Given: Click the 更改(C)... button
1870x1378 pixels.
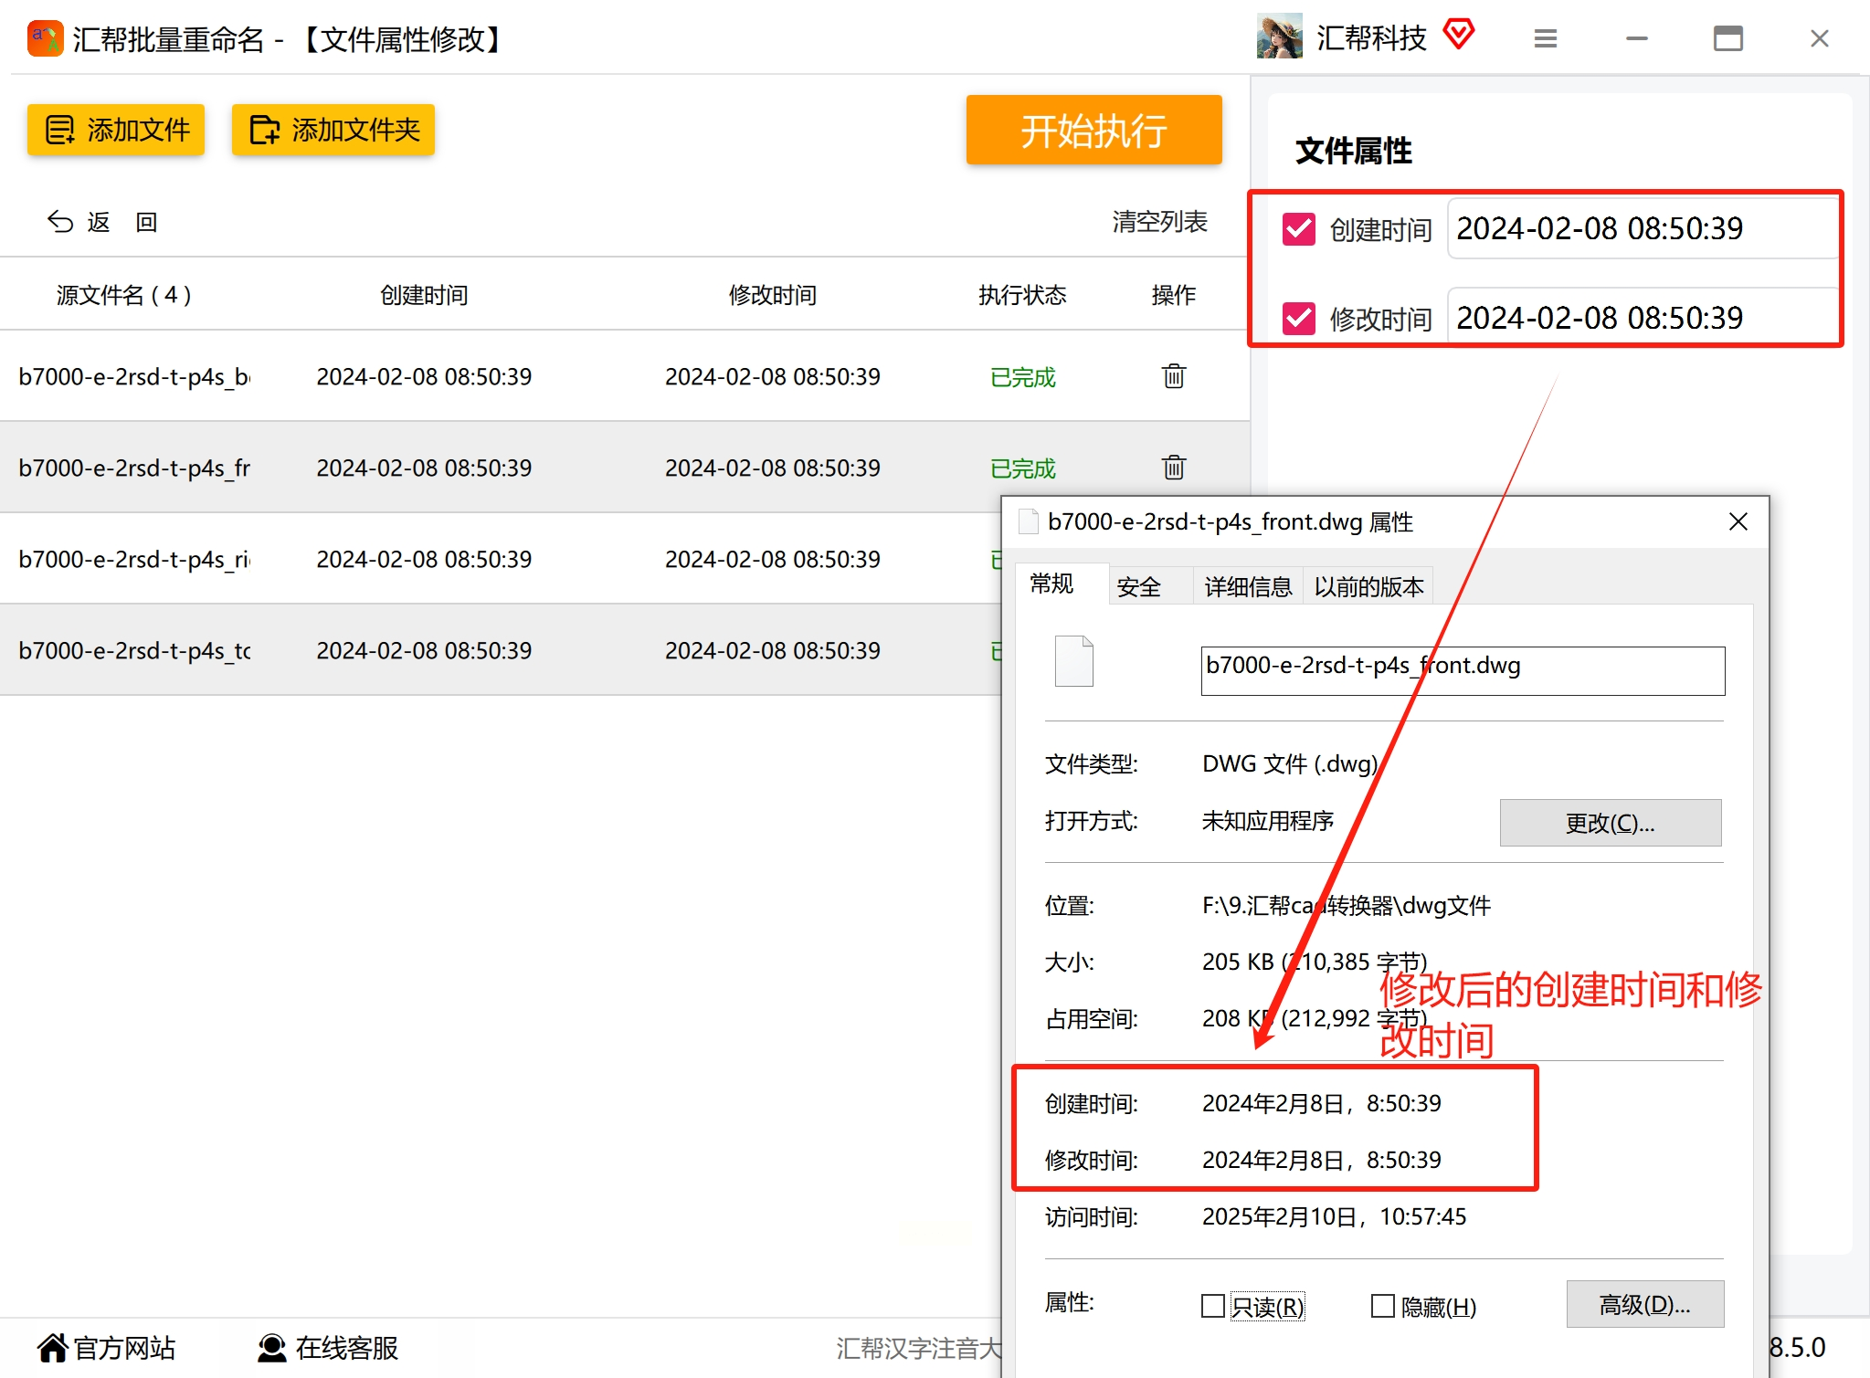Looking at the screenshot, I should (x=1610, y=823).
